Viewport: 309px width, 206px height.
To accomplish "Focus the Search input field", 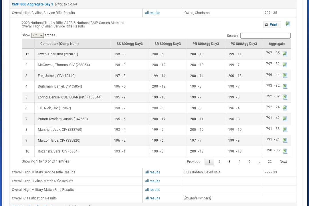I will point(265,35).
